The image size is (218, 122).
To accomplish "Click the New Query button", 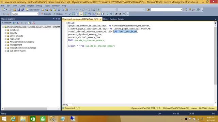I will tap(33, 10).
